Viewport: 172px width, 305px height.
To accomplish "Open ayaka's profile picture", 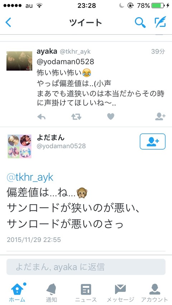I will click(19, 61).
